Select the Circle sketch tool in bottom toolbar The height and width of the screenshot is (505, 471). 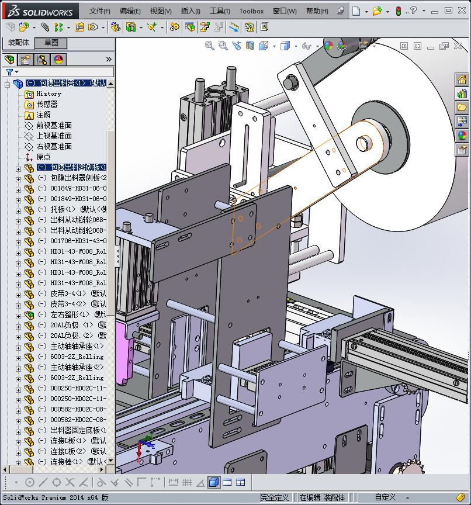[x=30, y=482]
